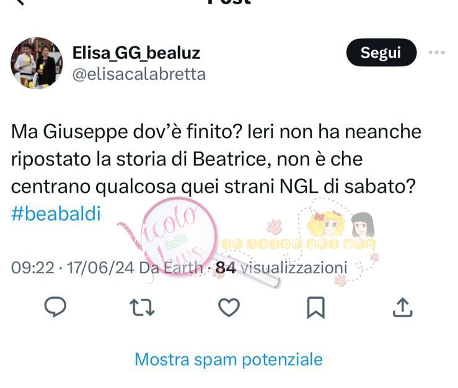Like the post with heart icon

[x=229, y=307]
